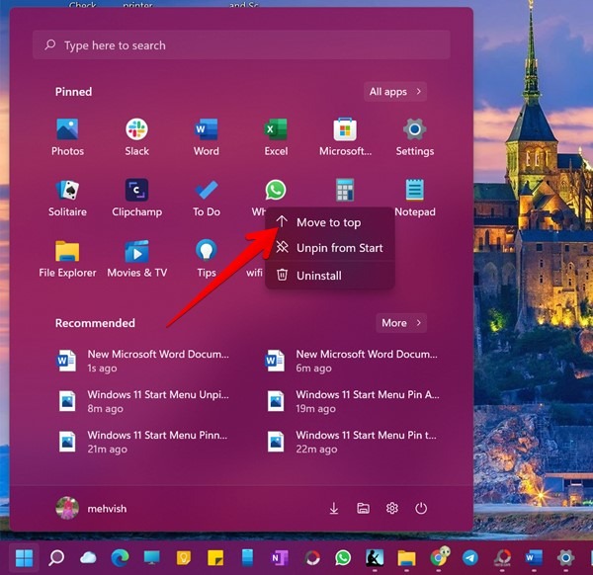593x575 pixels.
Task: Open Clipchamp from pinned apps
Action: point(137,198)
